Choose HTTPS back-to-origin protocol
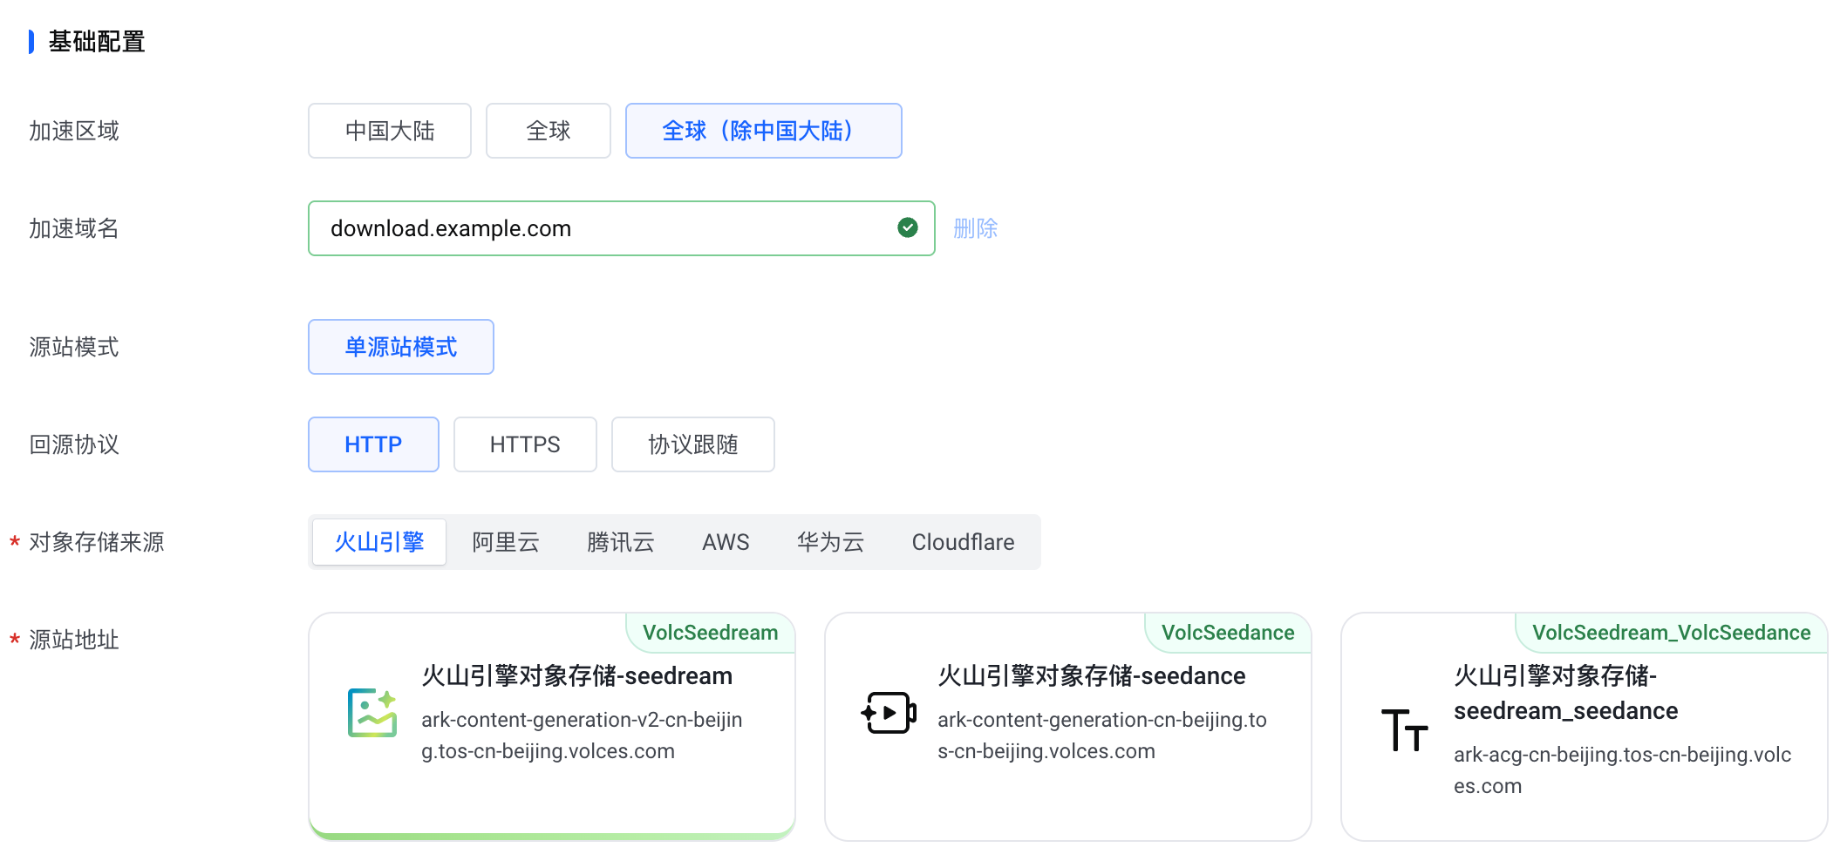Viewport: 1847px width, 861px height. point(525,444)
